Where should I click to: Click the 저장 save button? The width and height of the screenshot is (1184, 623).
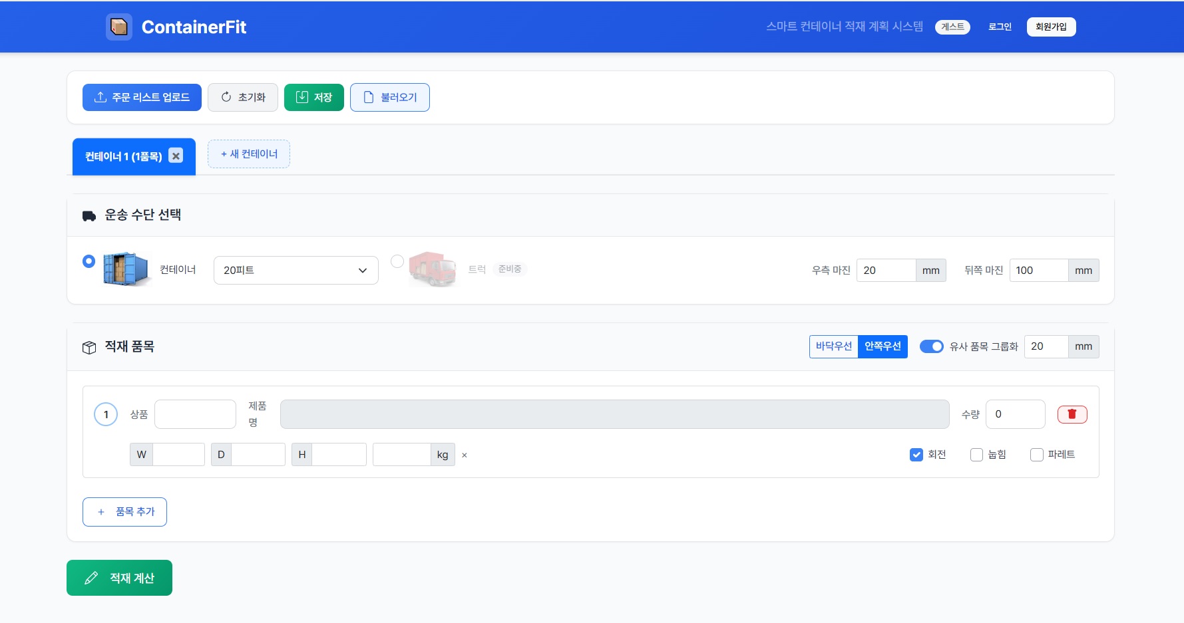[x=313, y=97]
